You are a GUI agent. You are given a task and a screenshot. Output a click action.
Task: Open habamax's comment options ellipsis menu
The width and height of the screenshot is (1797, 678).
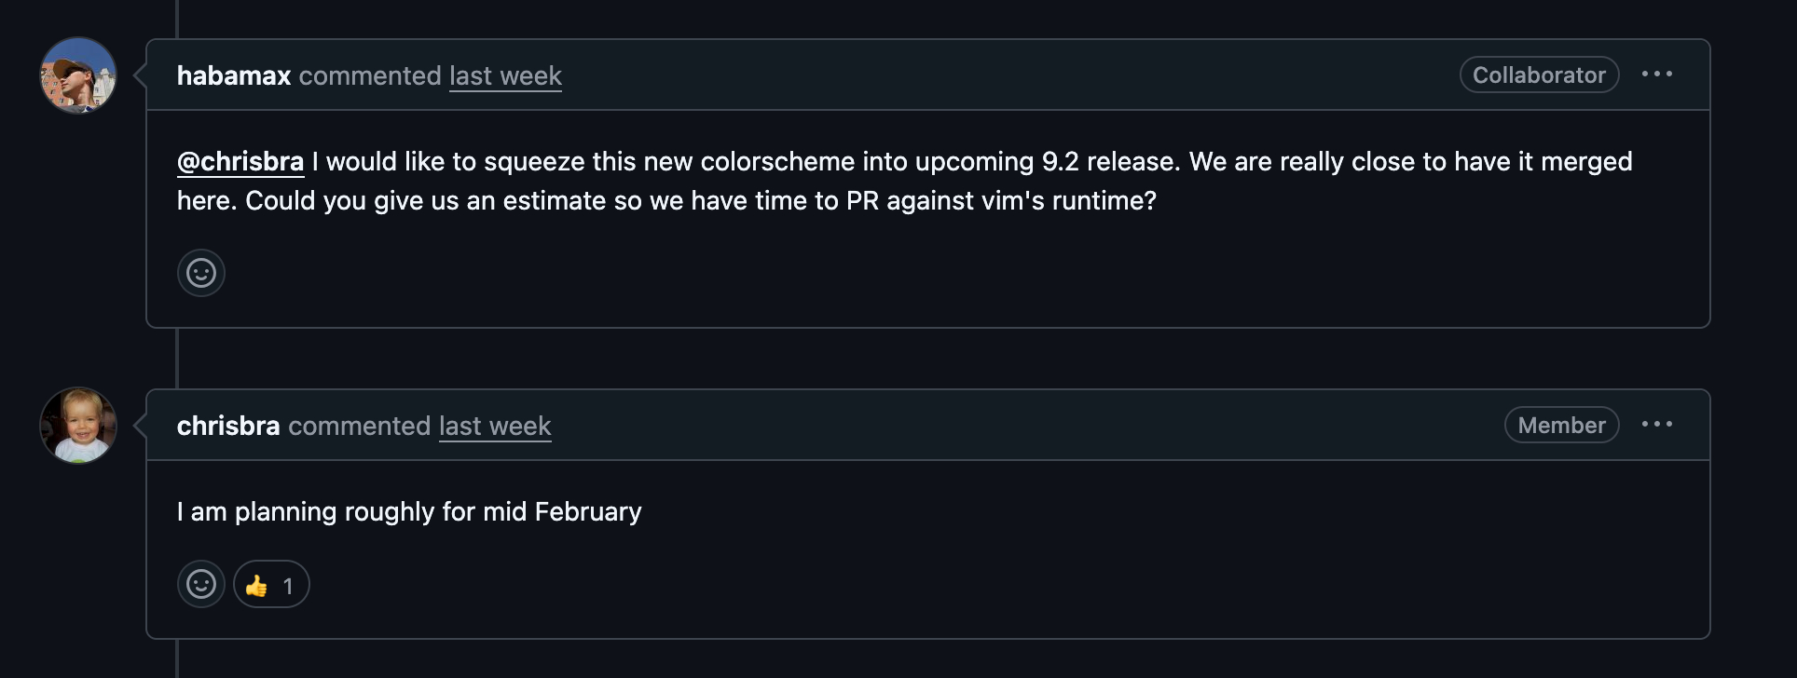(1656, 75)
